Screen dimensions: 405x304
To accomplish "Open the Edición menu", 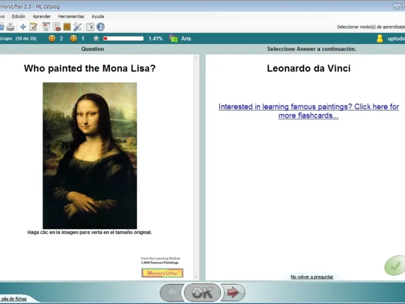I will [x=19, y=16].
